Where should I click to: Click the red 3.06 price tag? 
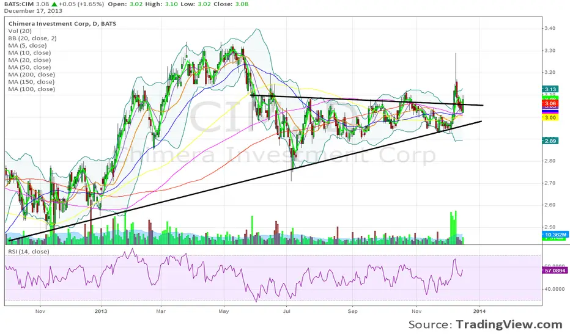click(550, 103)
